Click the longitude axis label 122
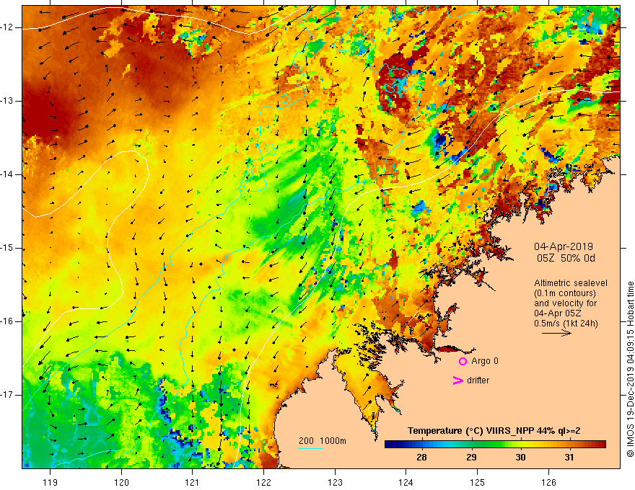Image resolution: width=635 pixels, height=490 pixels. [263, 482]
